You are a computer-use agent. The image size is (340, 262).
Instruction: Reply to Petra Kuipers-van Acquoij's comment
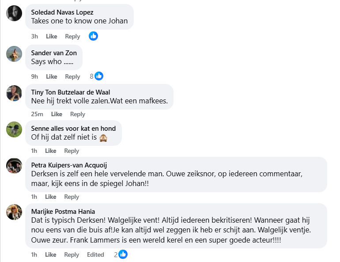[x=72, y=197]
